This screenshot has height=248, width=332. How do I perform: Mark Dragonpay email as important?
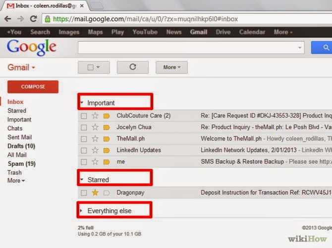pyautogui.click(x=107, y=193)
